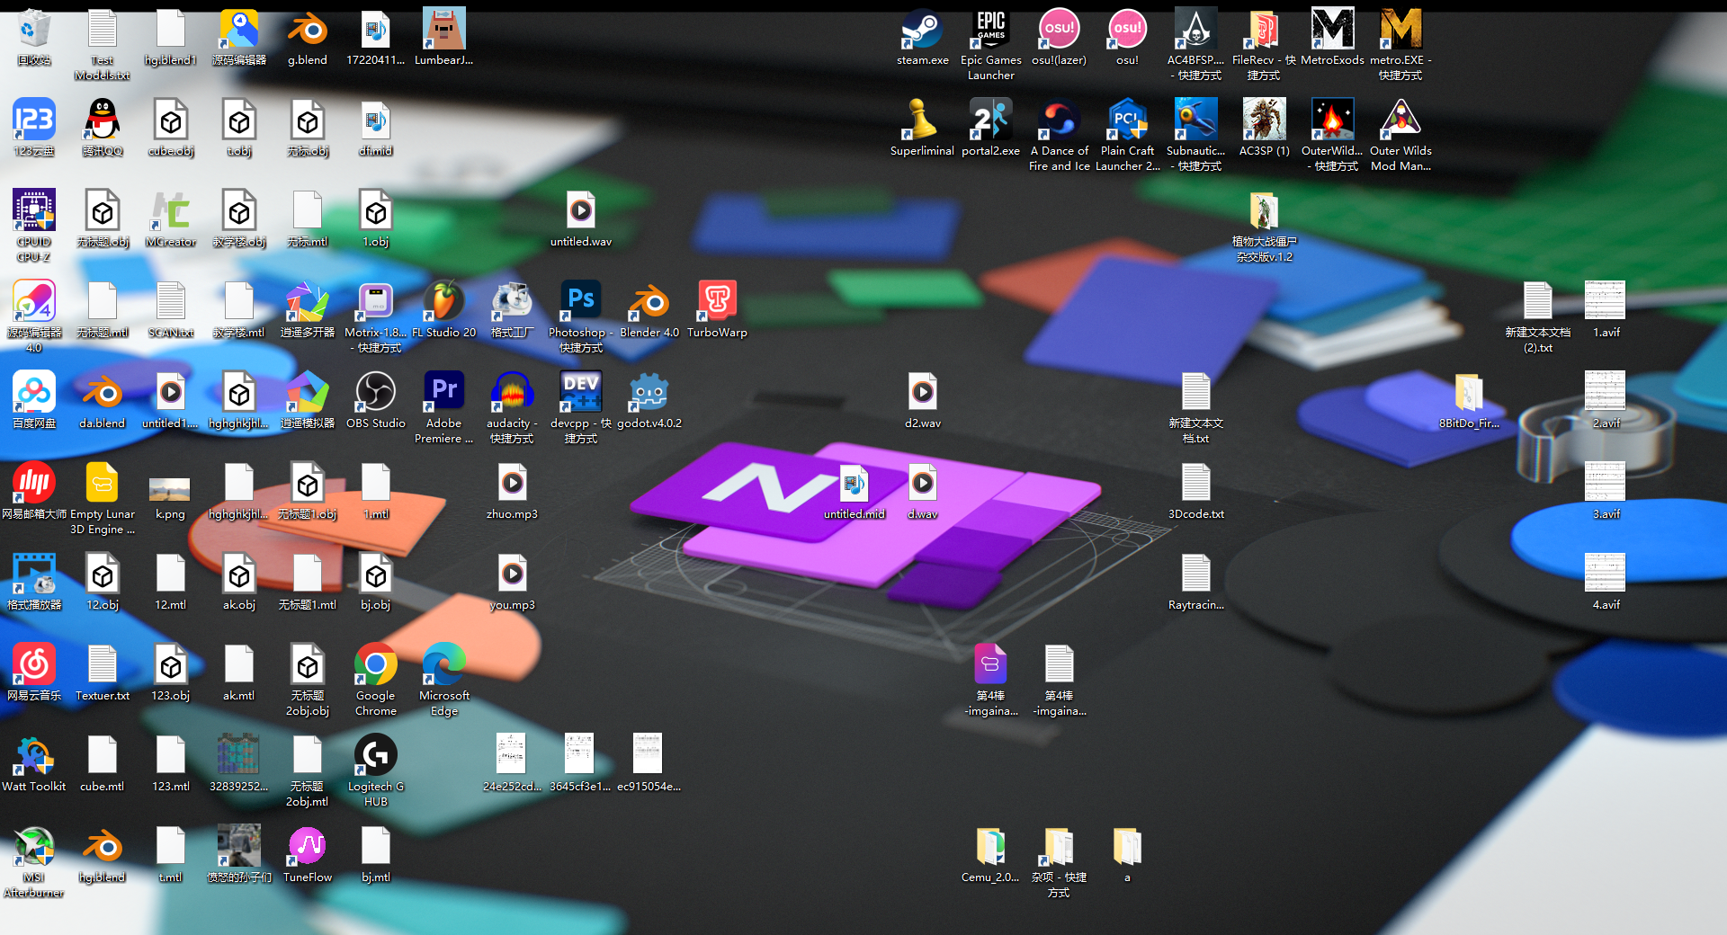Click the da.blend Blender file
This screenshot has height=935, width=1727.
click(103, 393)
